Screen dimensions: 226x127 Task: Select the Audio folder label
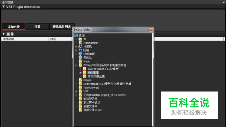tap(87, 62)
